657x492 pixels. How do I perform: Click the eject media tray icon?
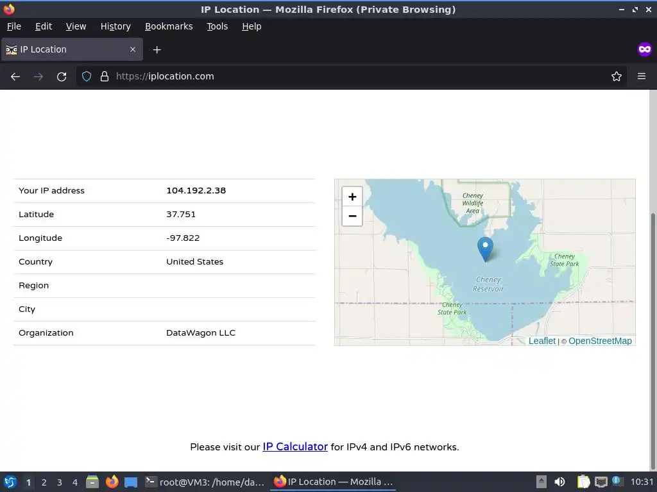542,482
